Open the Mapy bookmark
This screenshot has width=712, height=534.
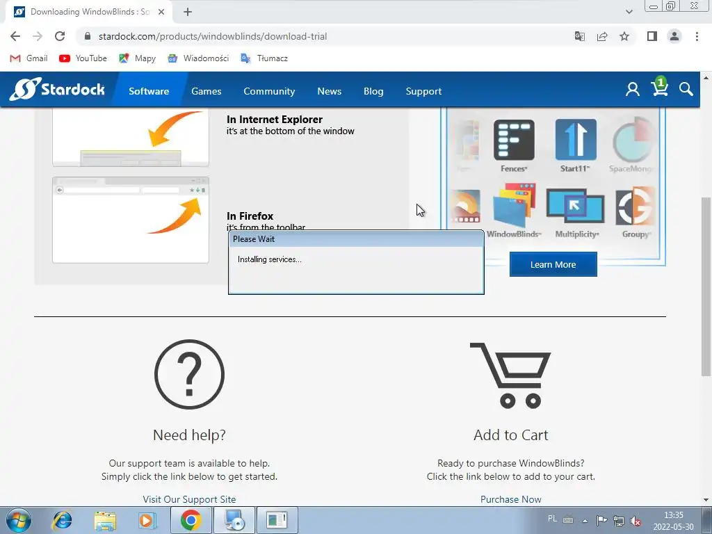coord(137,58)
